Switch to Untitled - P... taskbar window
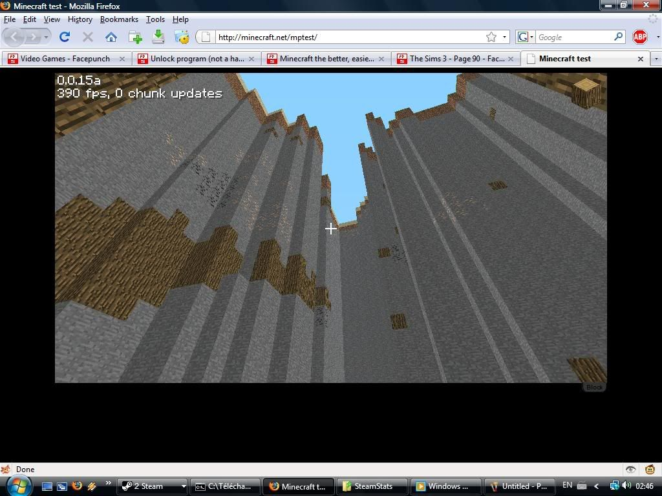Screen dimensions: 662x496 pos(519,486)
